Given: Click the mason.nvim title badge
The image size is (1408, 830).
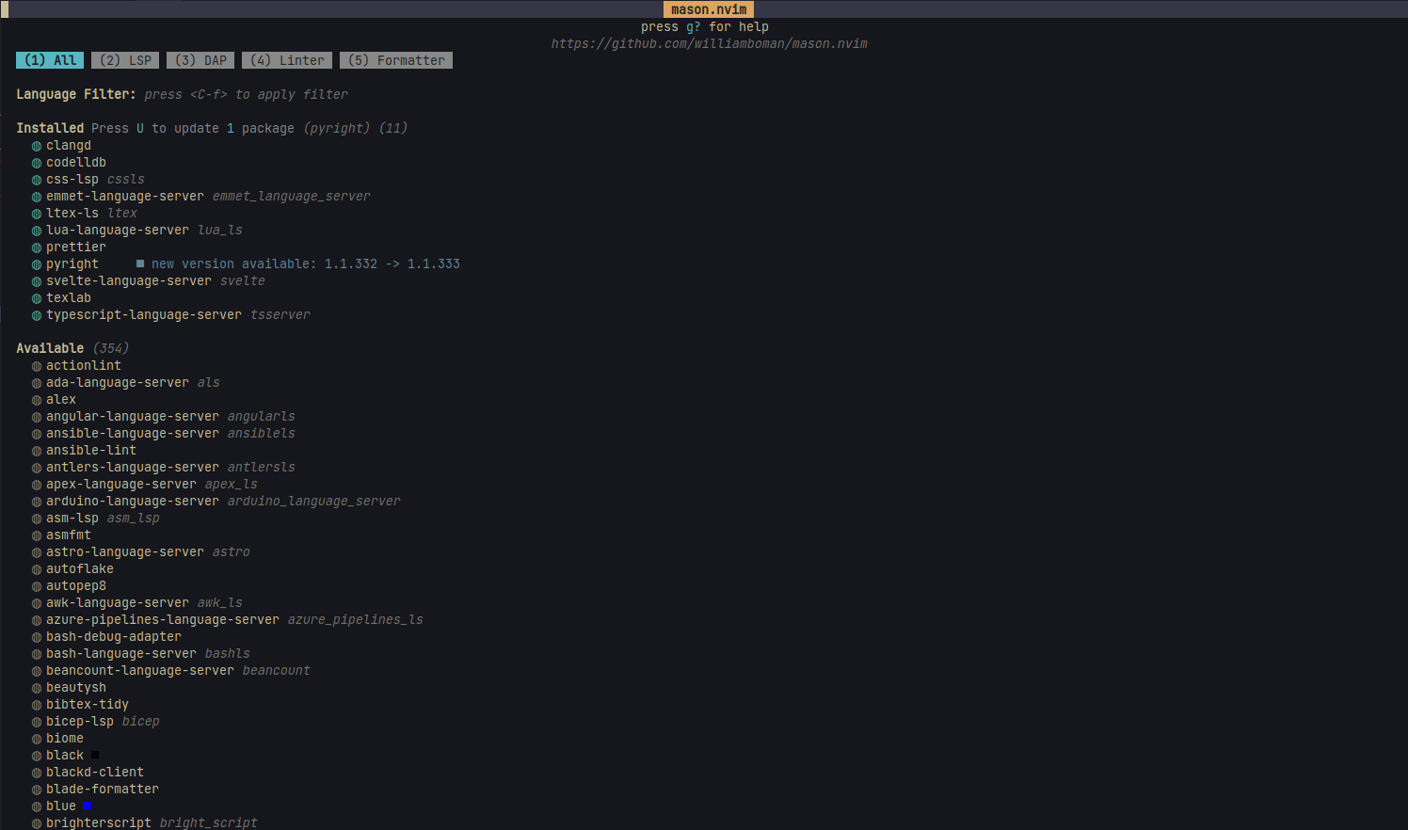Looking at the screenshot, I should 709,9.
